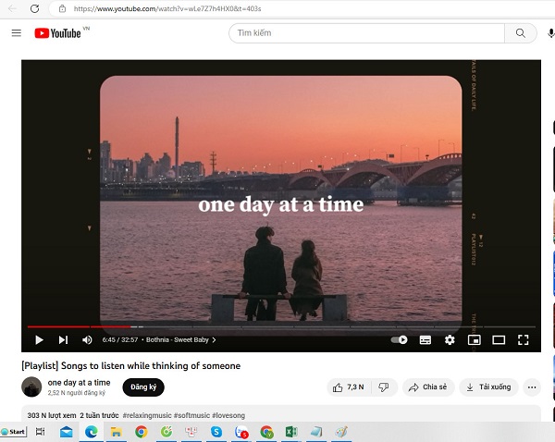Click the browser back arrow
Image resolution: width=555 pixels, height=442 pixels.
[12, 8]
